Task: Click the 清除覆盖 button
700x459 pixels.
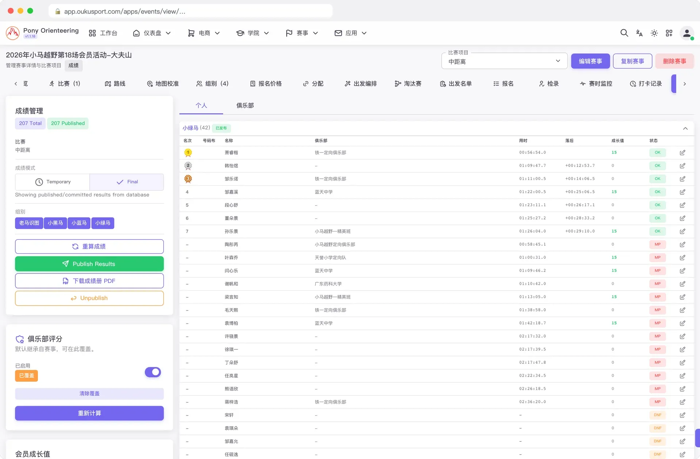Action: tap(89, 394)
